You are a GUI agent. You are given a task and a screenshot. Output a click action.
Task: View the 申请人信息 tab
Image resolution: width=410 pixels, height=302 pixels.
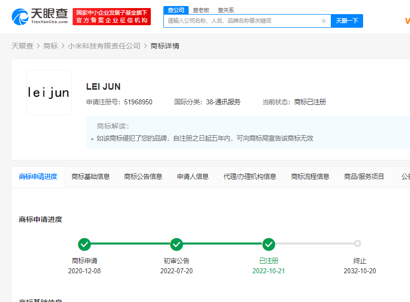tap(192, 176)
